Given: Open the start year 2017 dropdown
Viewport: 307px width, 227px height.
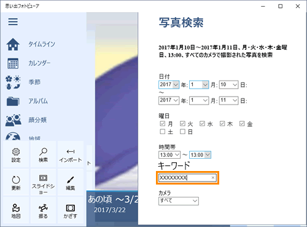Looking at the screenshot, I should [169, 84].
